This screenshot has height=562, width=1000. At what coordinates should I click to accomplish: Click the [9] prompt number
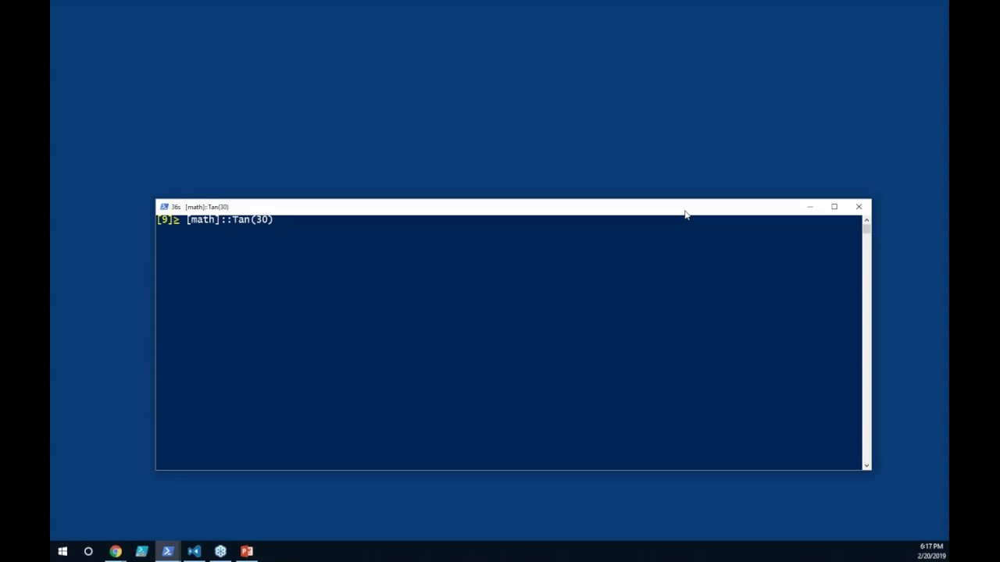(164, 220)
